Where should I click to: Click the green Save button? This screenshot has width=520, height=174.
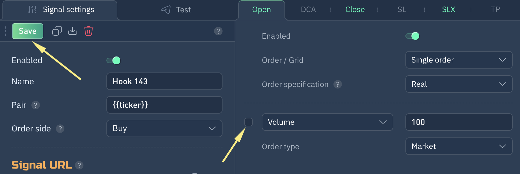point(28,31)
